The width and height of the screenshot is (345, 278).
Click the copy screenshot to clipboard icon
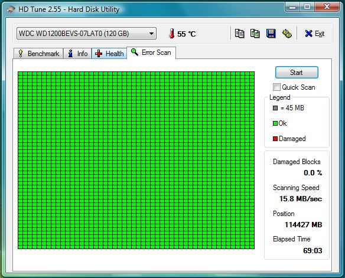pyautogui.click(x=255, y=34)
